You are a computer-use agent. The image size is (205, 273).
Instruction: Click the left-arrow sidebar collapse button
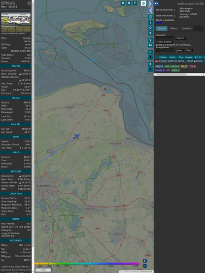(x=150, y=11)
